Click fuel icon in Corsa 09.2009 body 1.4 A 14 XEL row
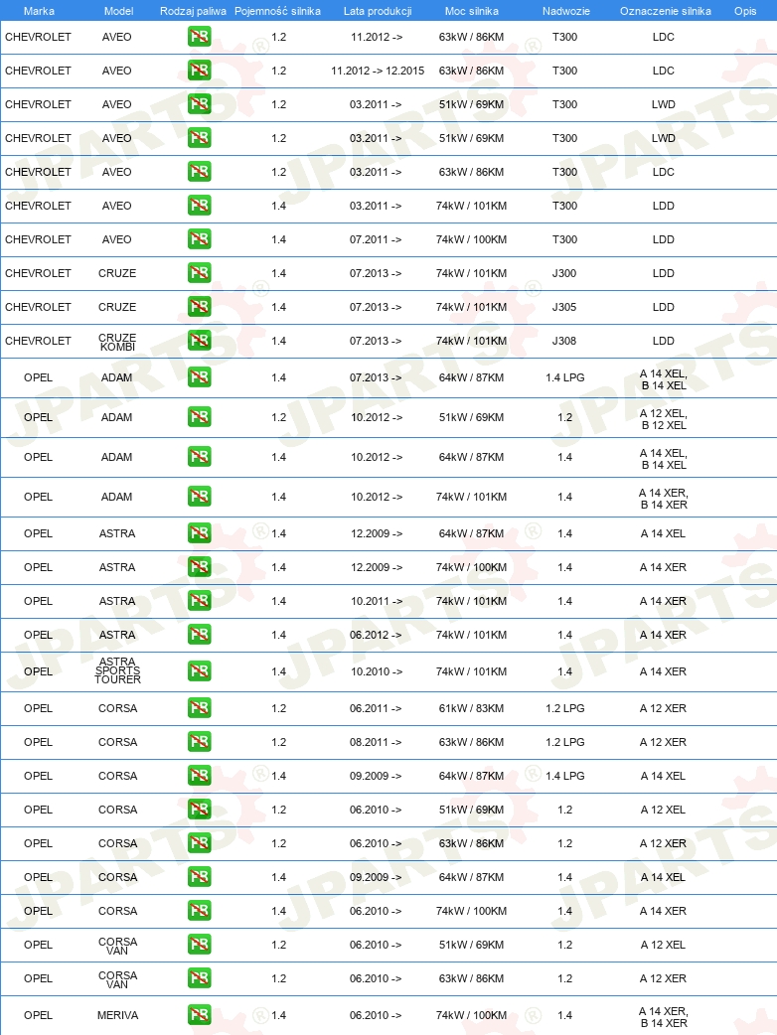Viewport: 777px width, 1035px height. [x=200, y=877]
